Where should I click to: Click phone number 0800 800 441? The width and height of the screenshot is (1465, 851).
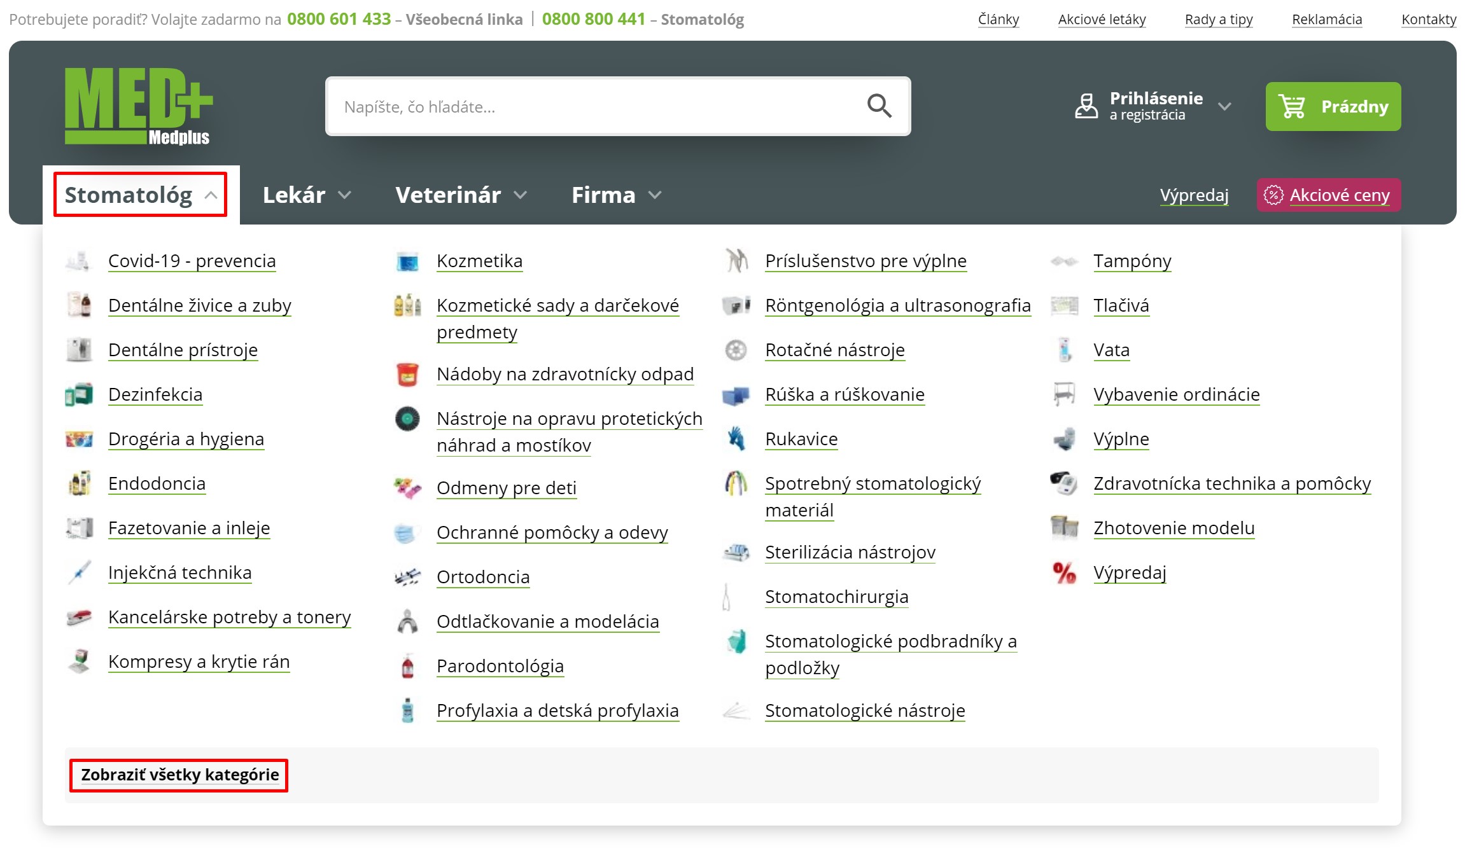coord(594,19)
